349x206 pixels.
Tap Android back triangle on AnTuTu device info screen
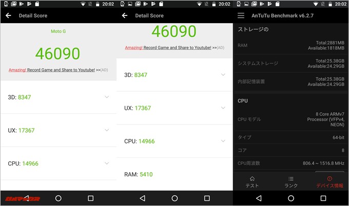point(259,198)
